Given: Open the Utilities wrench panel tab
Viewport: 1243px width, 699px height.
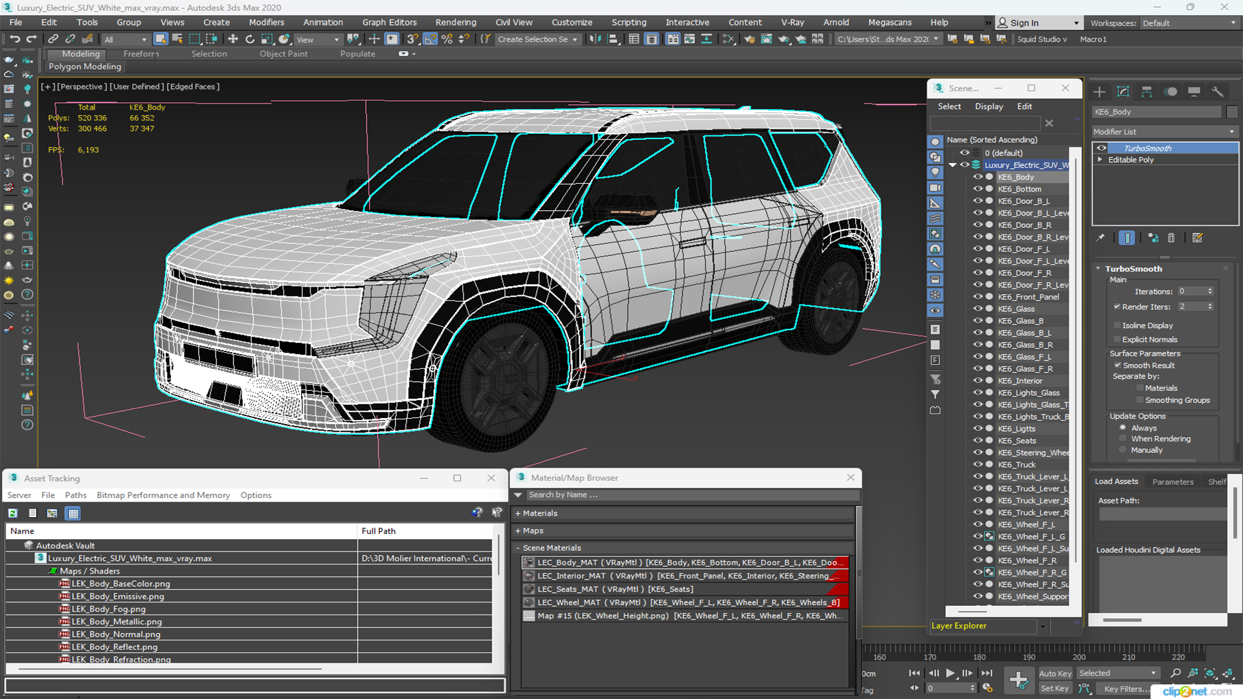Looking at the screenshot, I should point(1218,91).
